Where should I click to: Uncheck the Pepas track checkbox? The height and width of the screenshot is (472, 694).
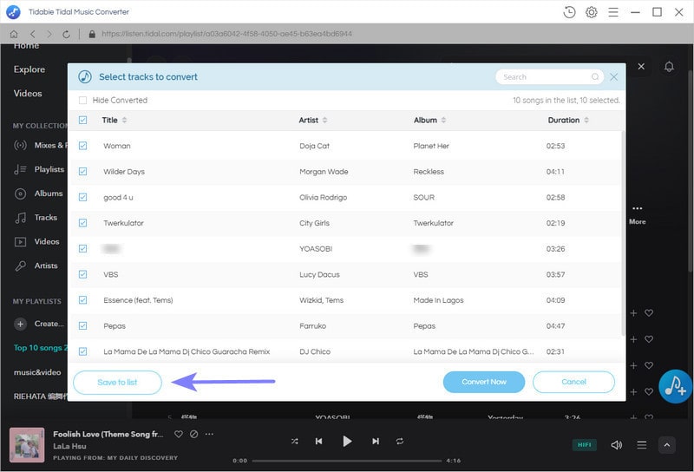pos(82,325)
